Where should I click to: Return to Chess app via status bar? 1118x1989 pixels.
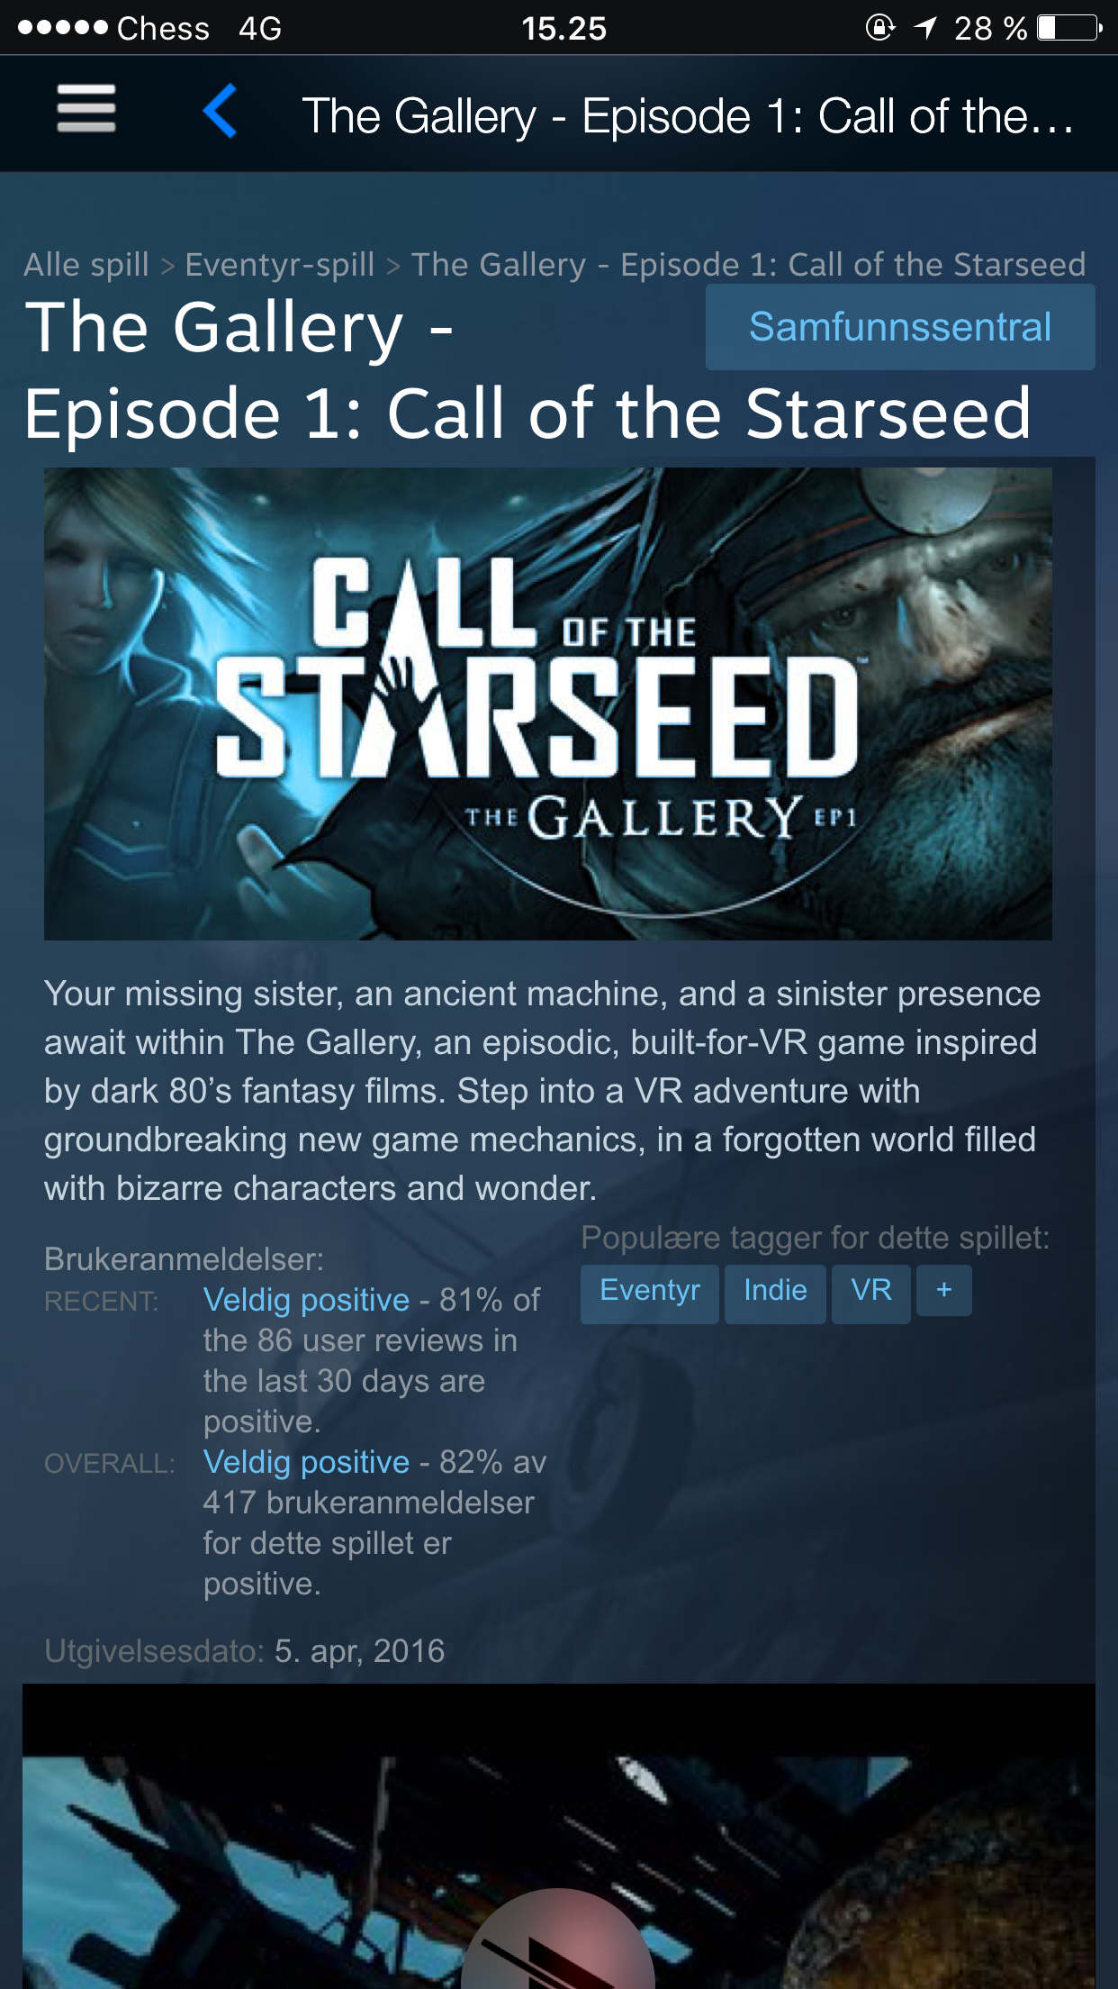pyautogui.click(x=163, y=29)
